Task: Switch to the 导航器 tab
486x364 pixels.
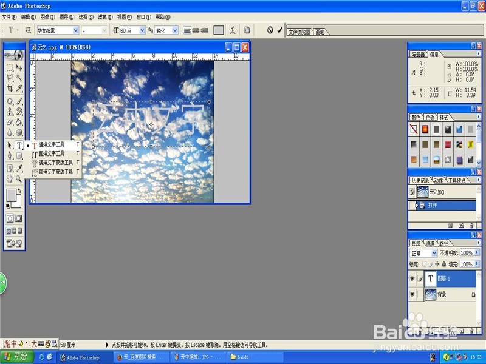Action: 418,54
